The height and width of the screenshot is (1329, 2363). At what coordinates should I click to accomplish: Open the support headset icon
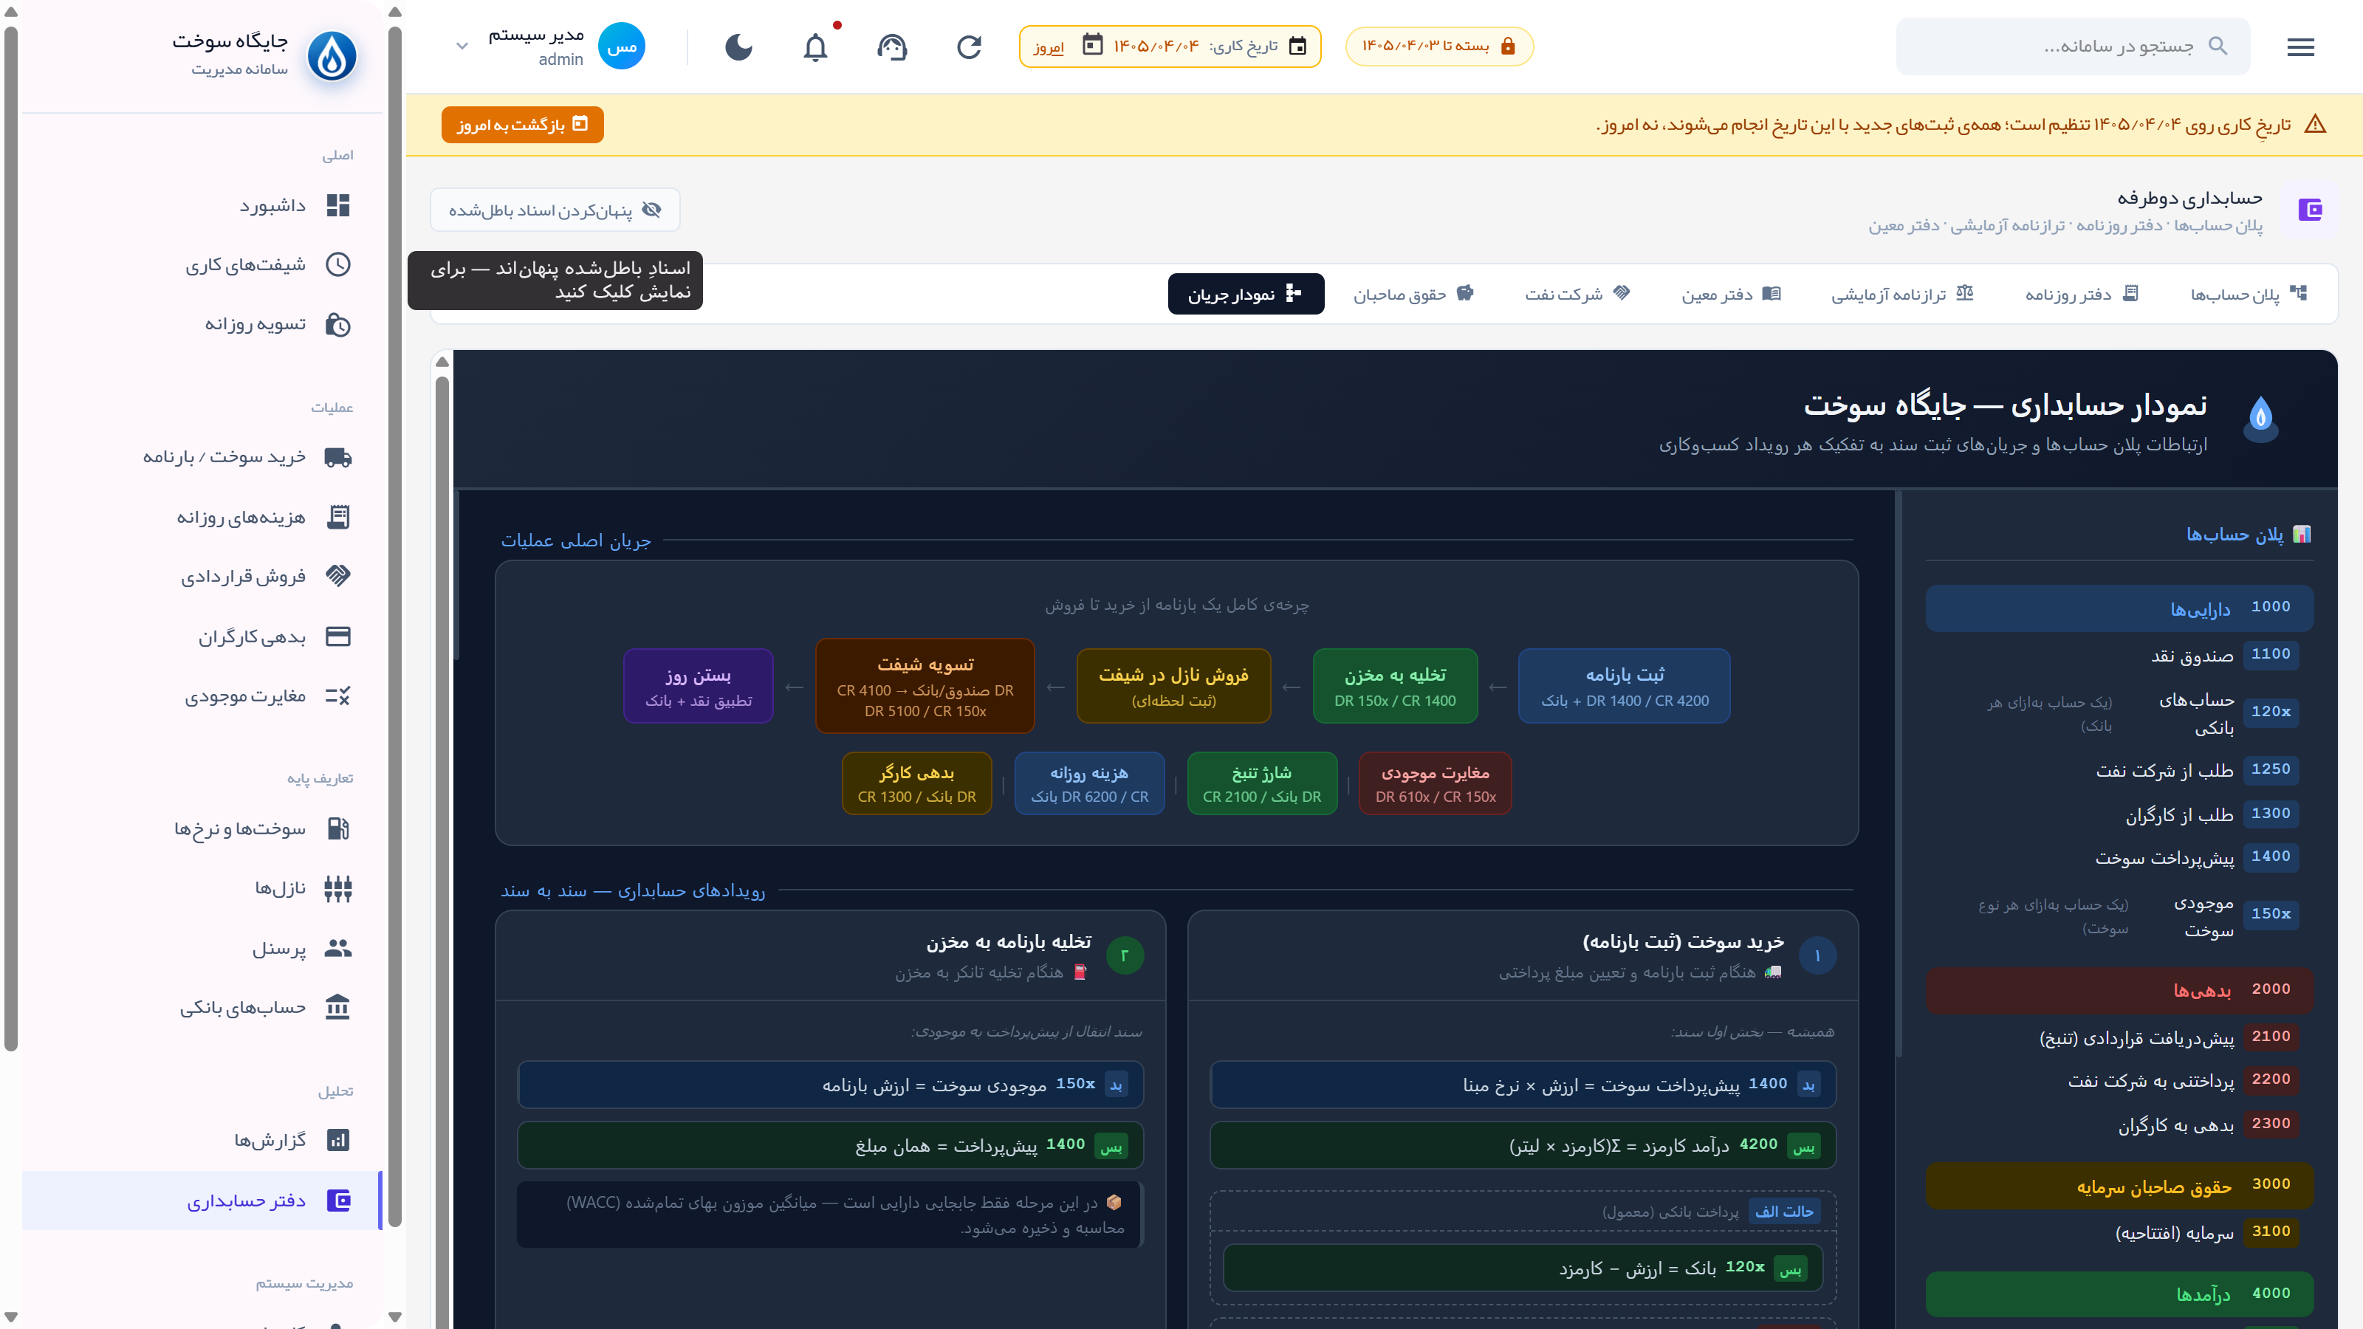click(x=891, y=46)
